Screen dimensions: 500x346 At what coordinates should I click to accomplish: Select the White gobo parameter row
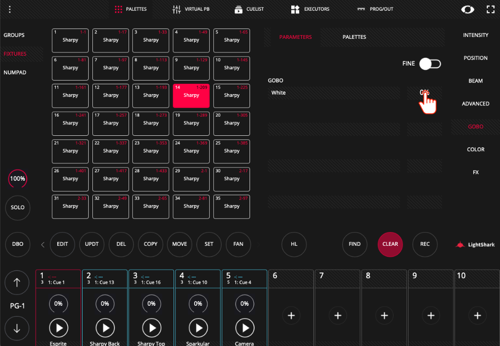333,93
